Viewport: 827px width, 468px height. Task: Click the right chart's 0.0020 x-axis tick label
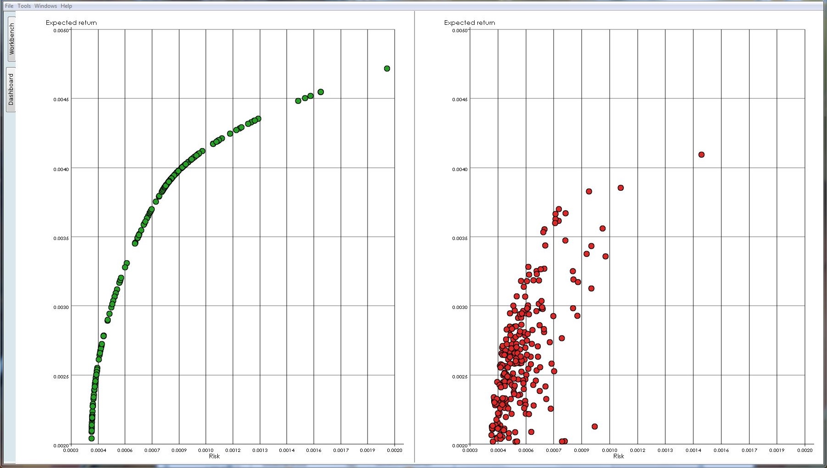click(x=804, y=451)
